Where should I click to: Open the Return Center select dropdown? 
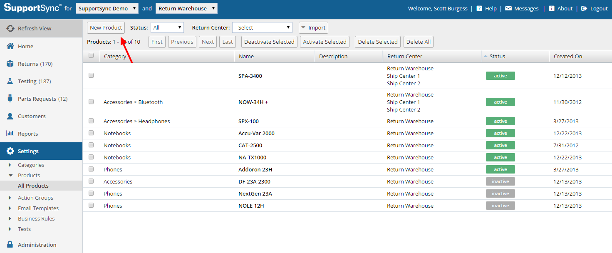click(x=262, y=27)
